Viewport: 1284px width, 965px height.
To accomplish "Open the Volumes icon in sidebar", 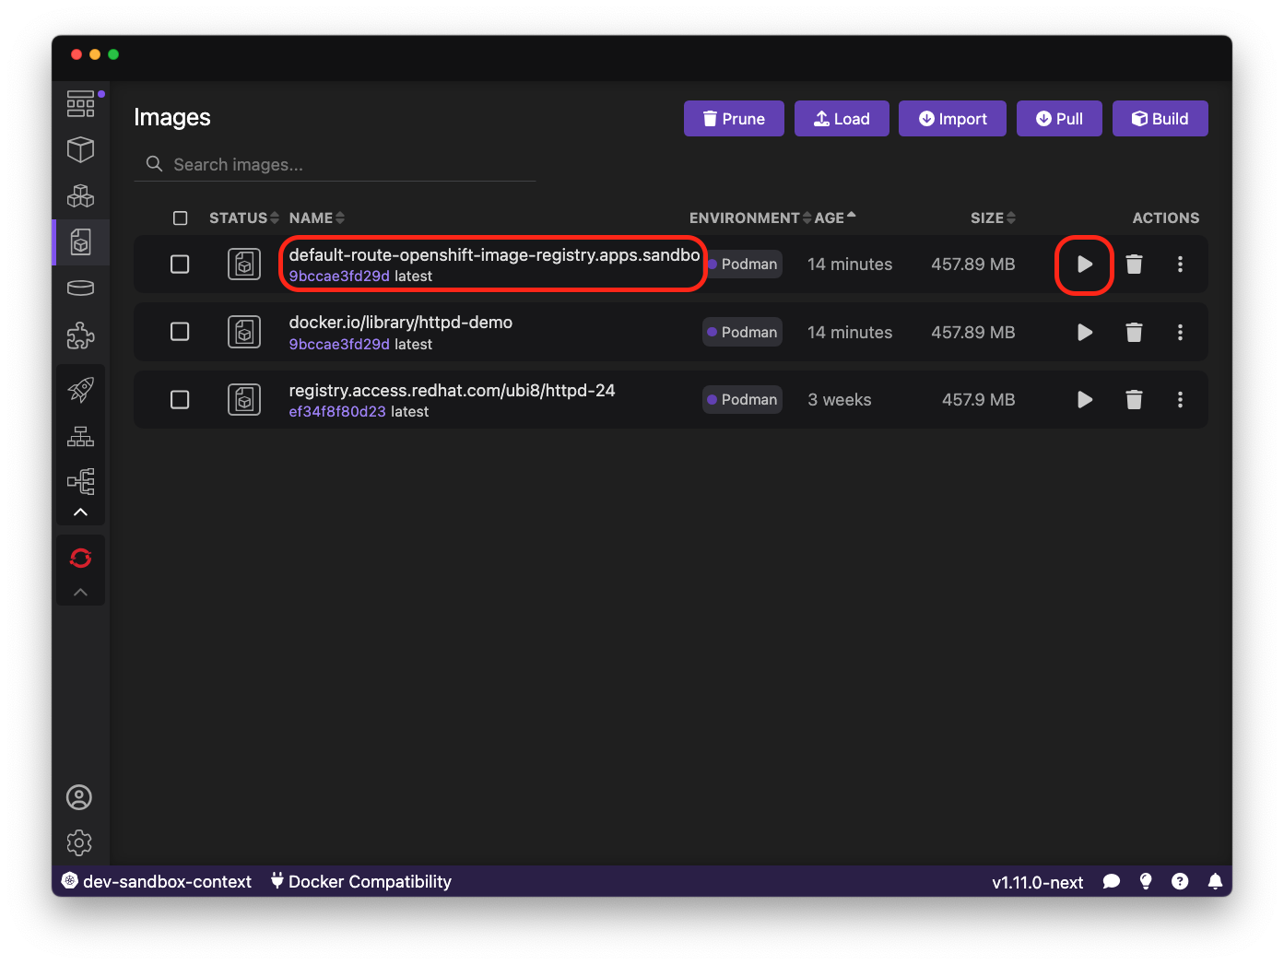I will pyautogui.click(x=80, y=288).
